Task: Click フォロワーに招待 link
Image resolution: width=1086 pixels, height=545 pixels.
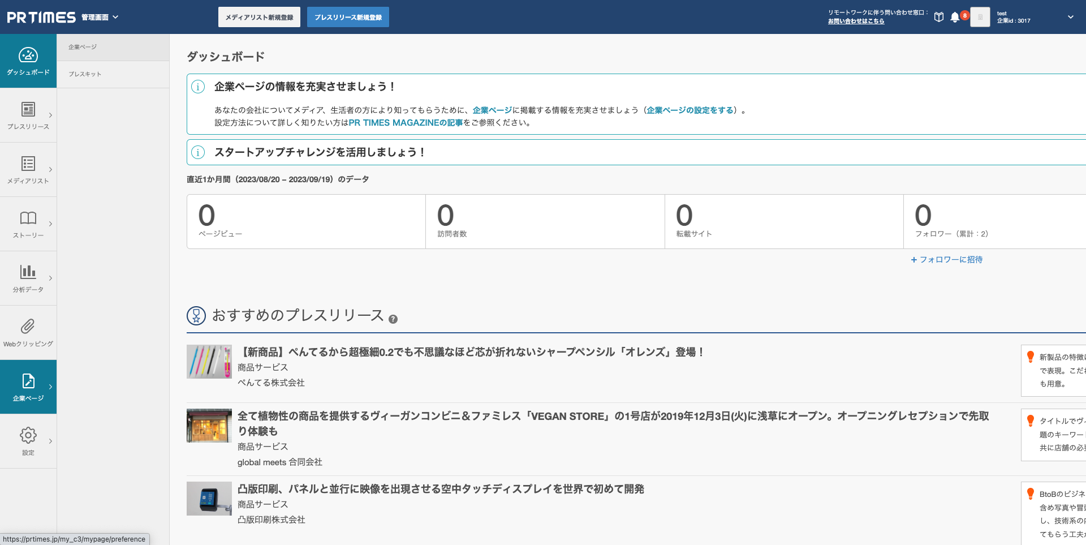Action: click(x=946, y=259)
